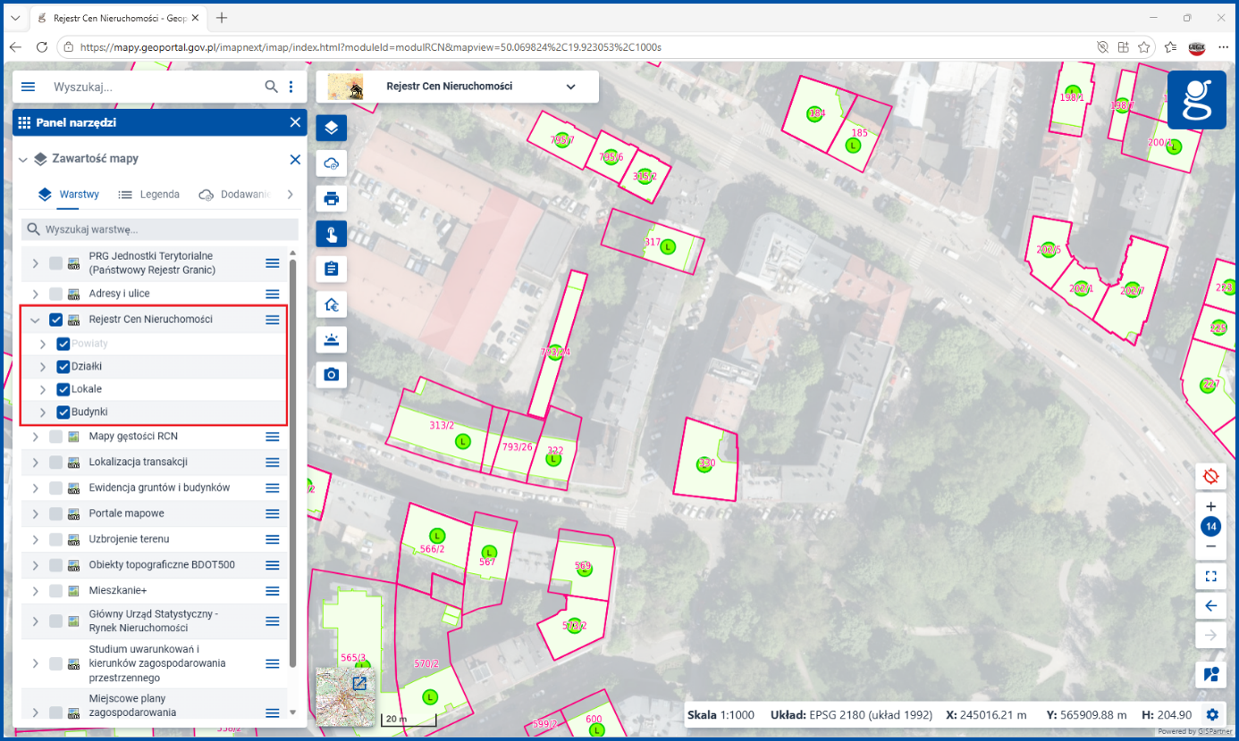Close the Panel narzędzi panel
Screen dimensions: 1239x741
coord(295,122)
